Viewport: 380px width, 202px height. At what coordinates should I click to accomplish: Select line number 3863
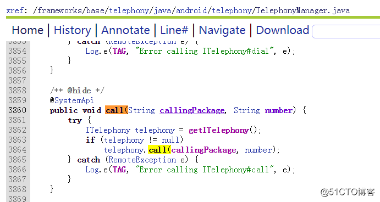point(17,140)
